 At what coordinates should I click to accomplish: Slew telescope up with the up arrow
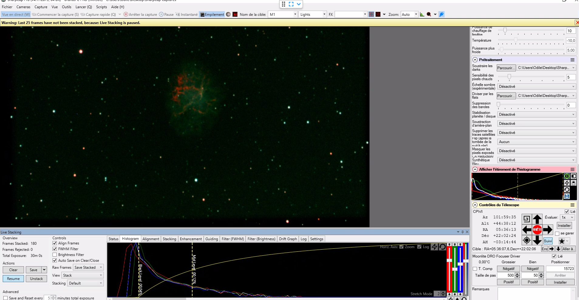point(537,219)
